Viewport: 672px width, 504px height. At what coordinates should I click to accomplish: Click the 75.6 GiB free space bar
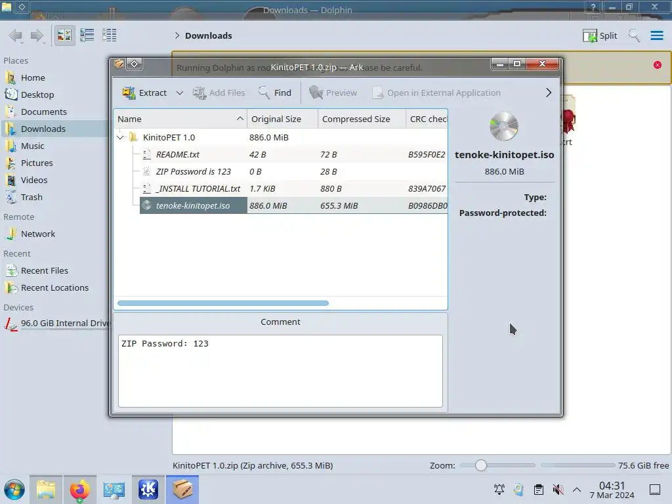pos(577,465)
